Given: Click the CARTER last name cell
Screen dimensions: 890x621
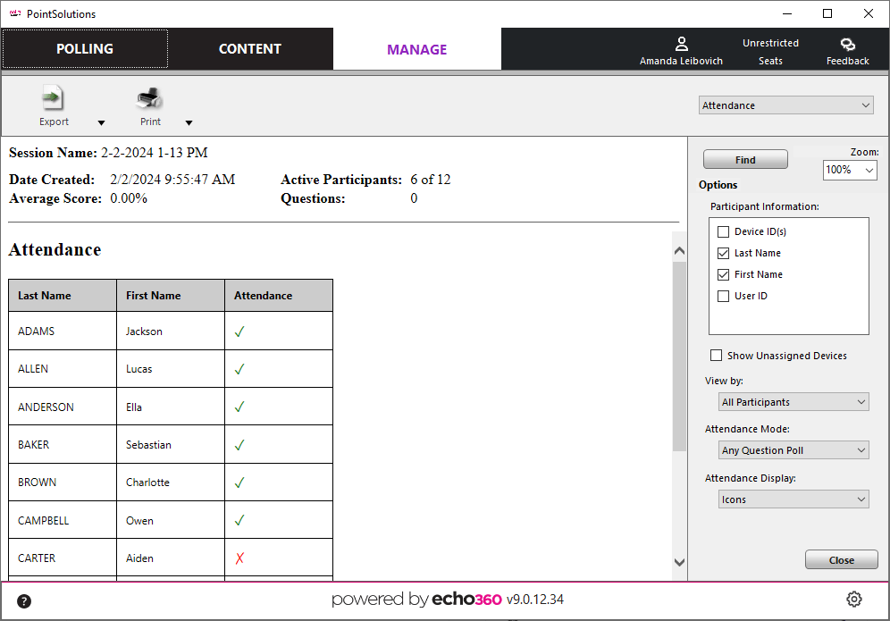Looking at the screenshot, I should (x=63, y=558).
